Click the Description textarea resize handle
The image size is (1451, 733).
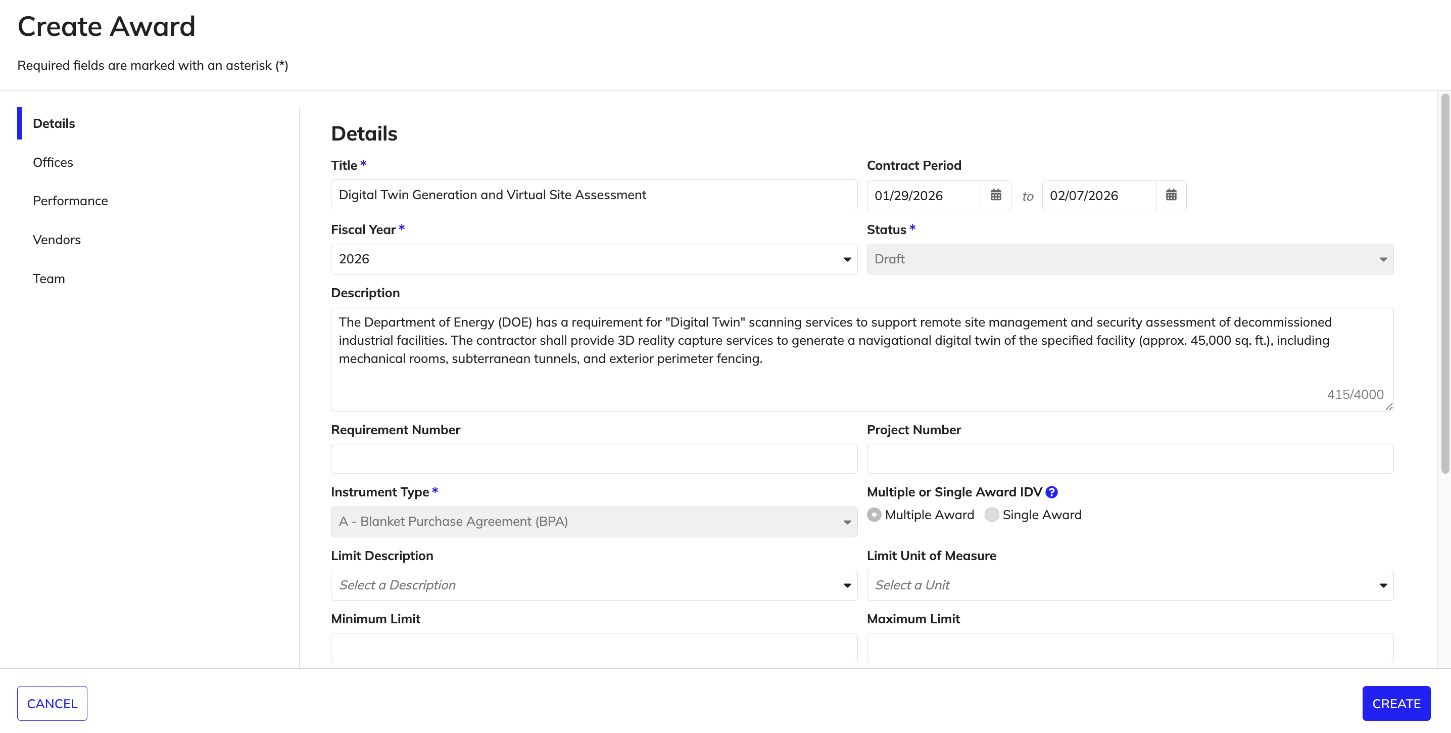pyautogui.click(x=1388, y=406)
